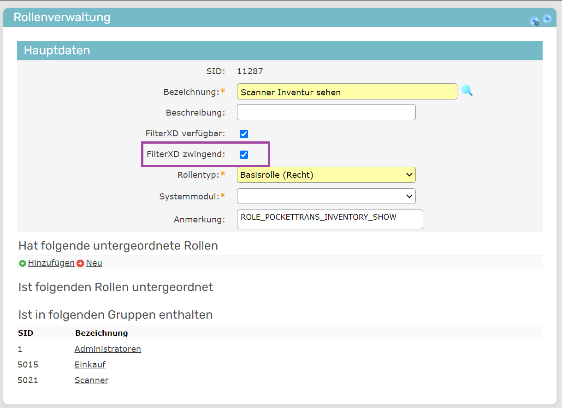Open the Administratoren group link

coord(107,349)
